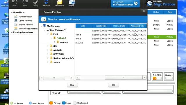Select the row modified 3/9/2011, 9:48:35
The width and height of the screenshot is (186, 105).
111,39
